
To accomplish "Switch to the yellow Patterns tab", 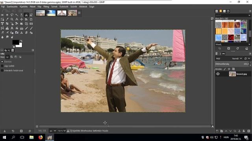I will click(220, 11).
